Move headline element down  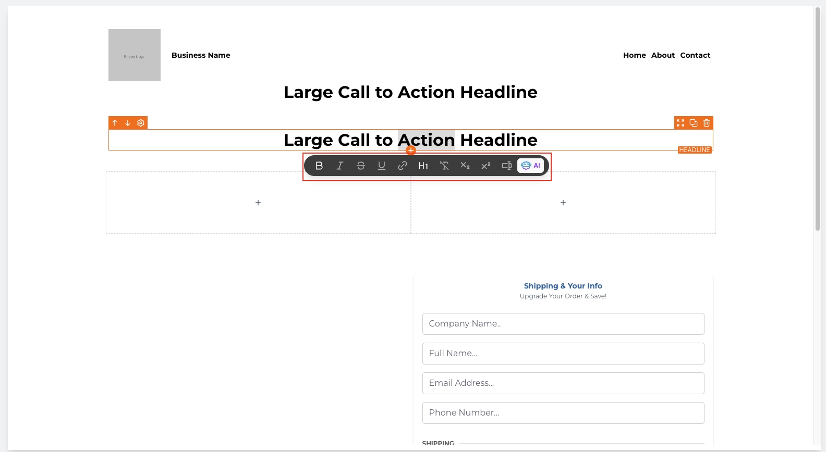pos(128,123)
